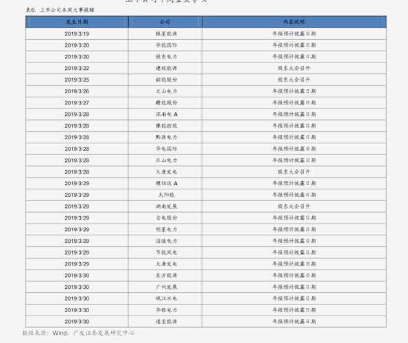
Task: Select the 湖南发展 company cell
Action: coord(166,206)
